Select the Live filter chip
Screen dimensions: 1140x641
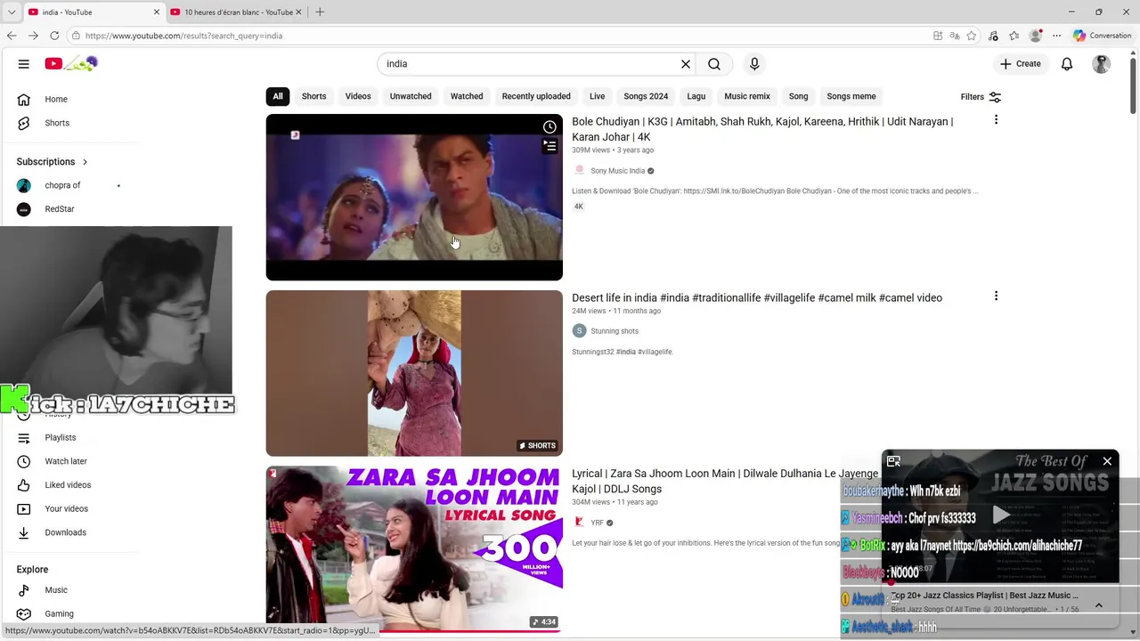597,96
